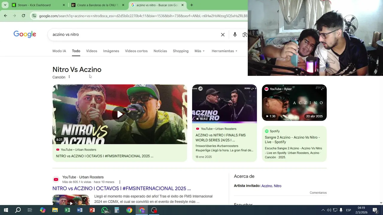This screenshot has width=383, height=215.
Task: Open PowerPoint from the taskbar
Action: 92,210
